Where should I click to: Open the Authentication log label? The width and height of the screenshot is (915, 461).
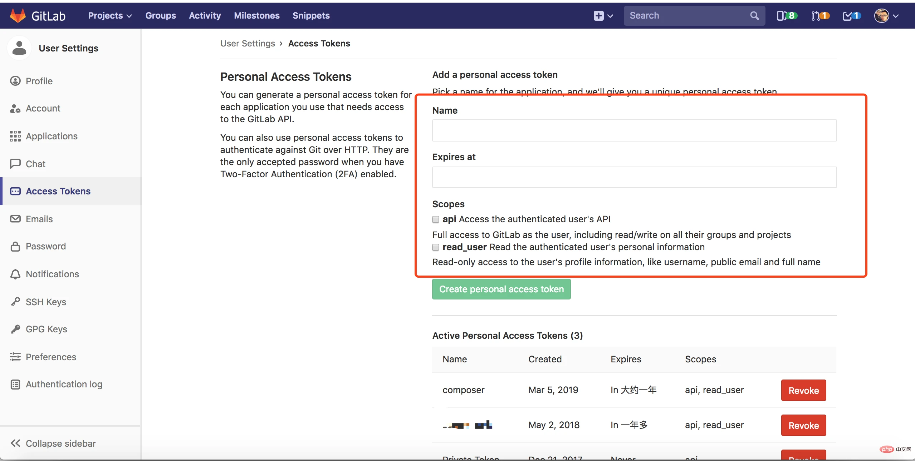click(x=64, y=384)
